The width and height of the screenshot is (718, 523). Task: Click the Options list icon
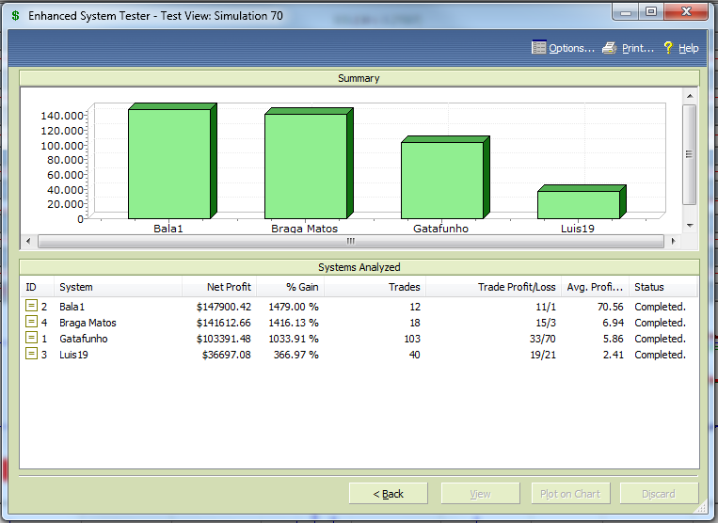538,47
